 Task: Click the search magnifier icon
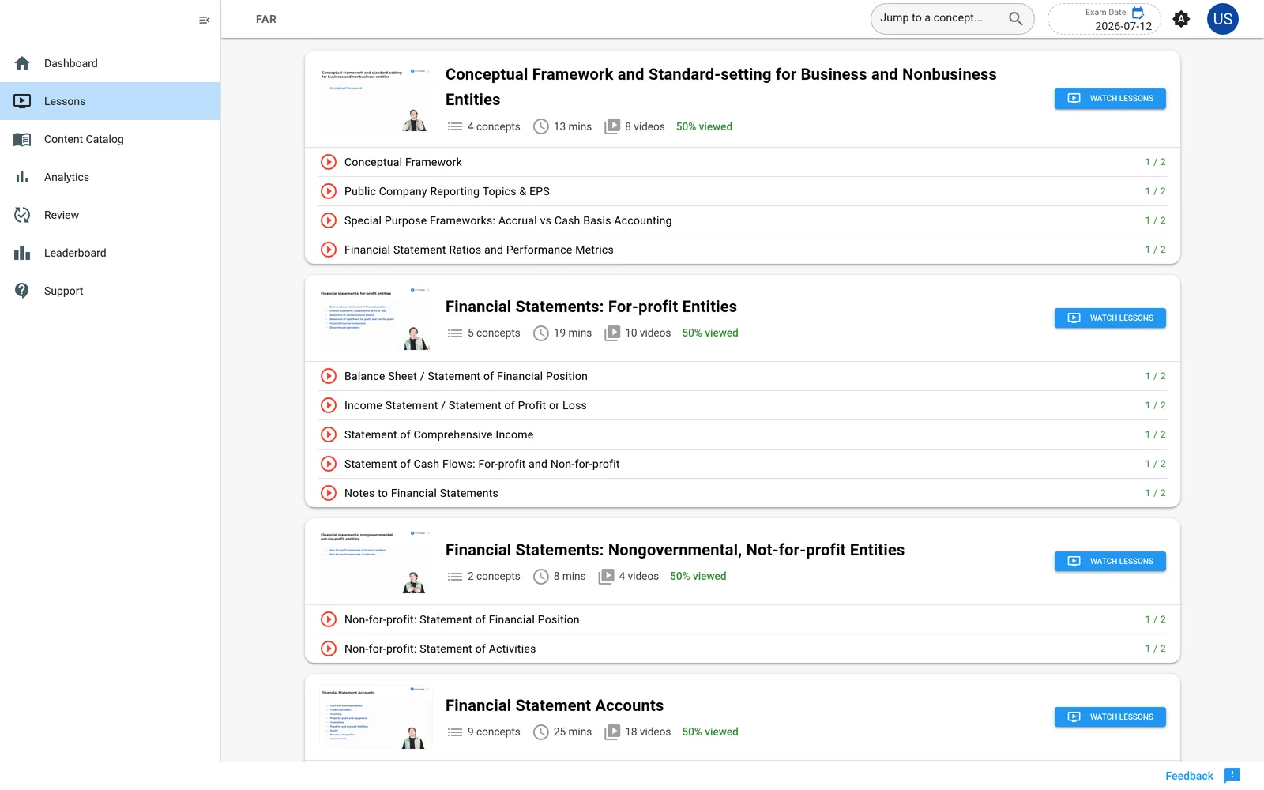click(x=1016, y=18)
